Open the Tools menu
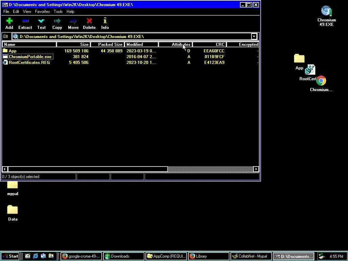The height and width of the screenshot is (261, 348). pyautogui.click(x=58, y=12)
